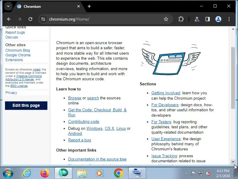Click the page scrollbar down arrow
The width and height of the screenshot is (238, 179).
[233, 162]
